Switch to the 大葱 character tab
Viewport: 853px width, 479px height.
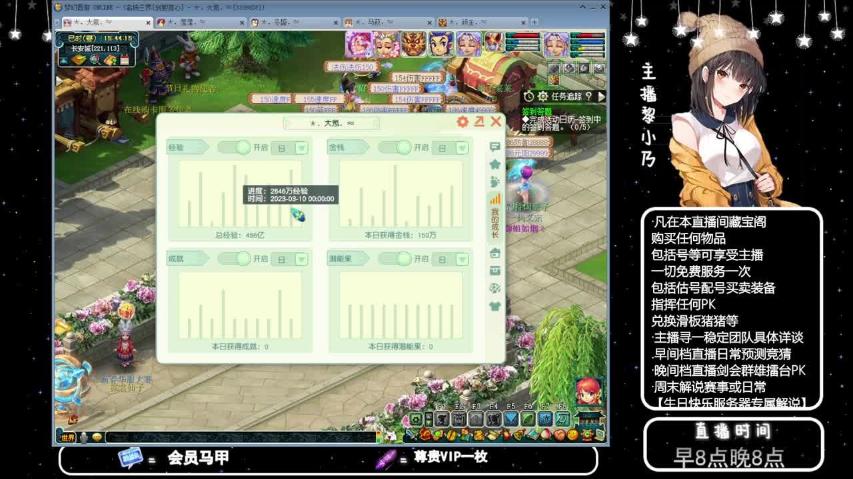click(107, 22)
